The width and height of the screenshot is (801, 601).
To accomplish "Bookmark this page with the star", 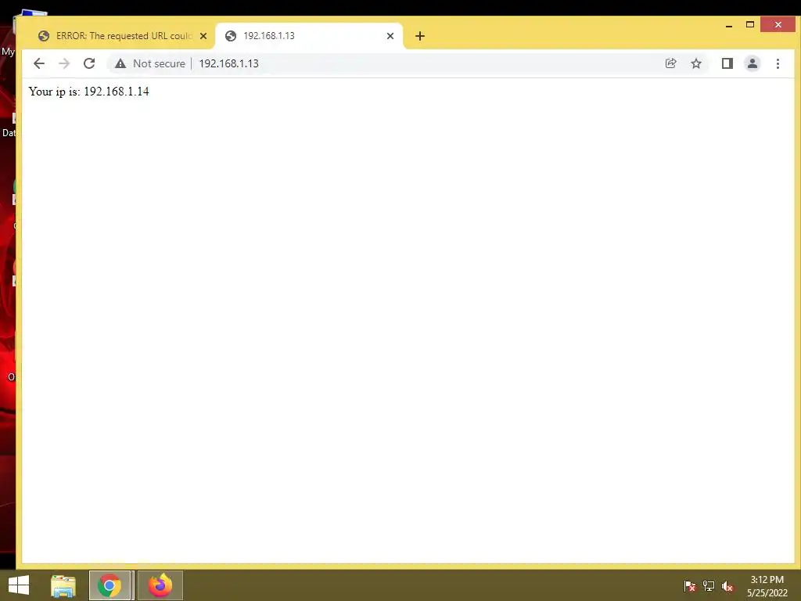I will (696, 63).
